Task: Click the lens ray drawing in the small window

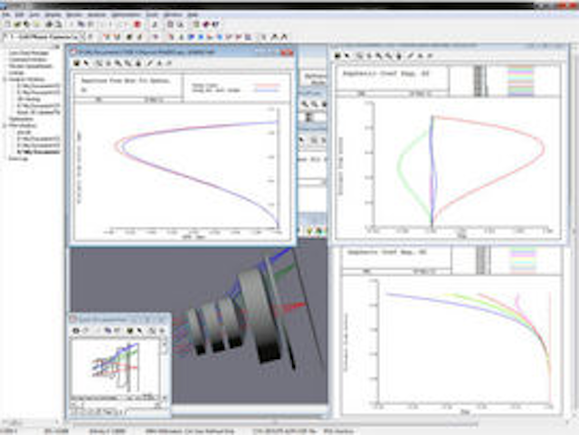Action: (x=116, y=367)
